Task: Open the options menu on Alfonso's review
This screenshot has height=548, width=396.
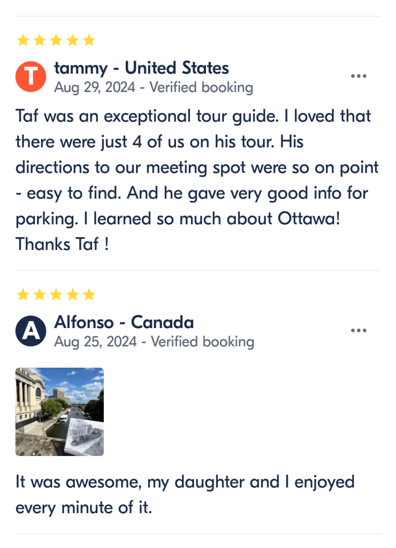Action: [358, 331]
